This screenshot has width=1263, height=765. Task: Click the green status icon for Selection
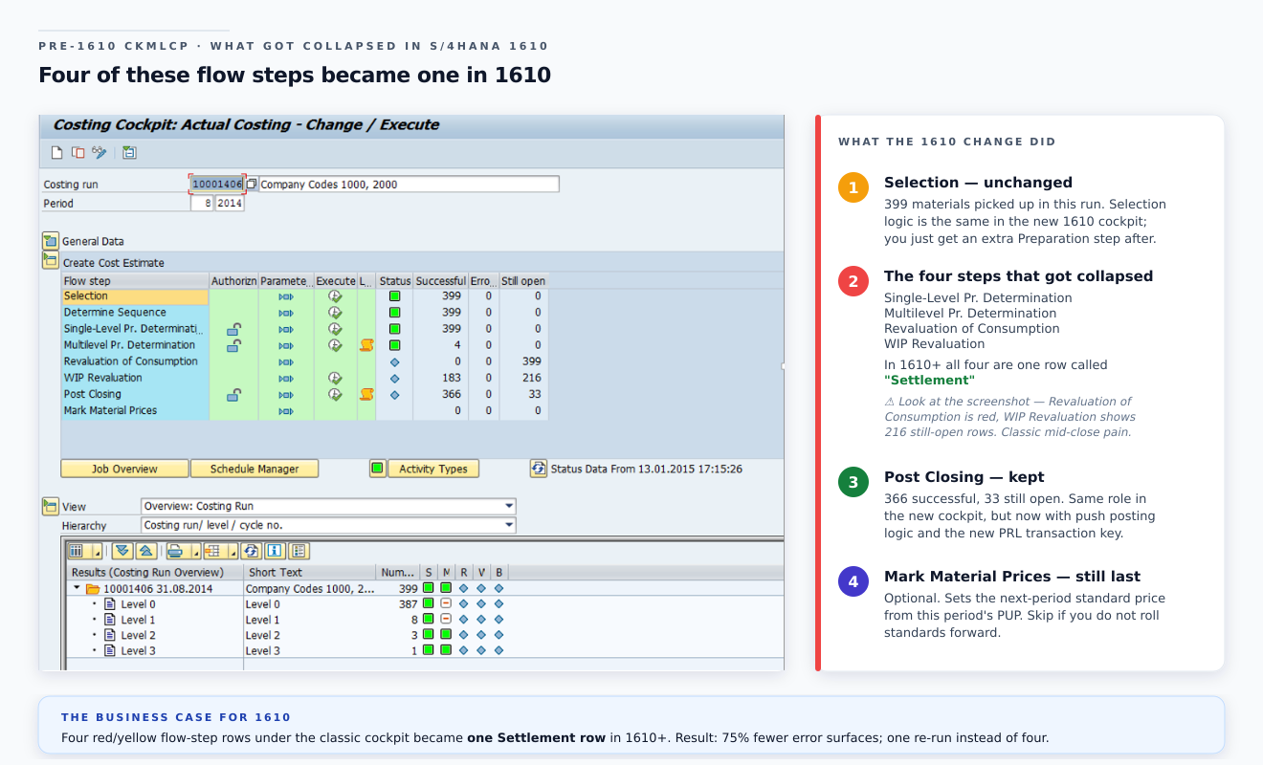[x=394, y=296]
